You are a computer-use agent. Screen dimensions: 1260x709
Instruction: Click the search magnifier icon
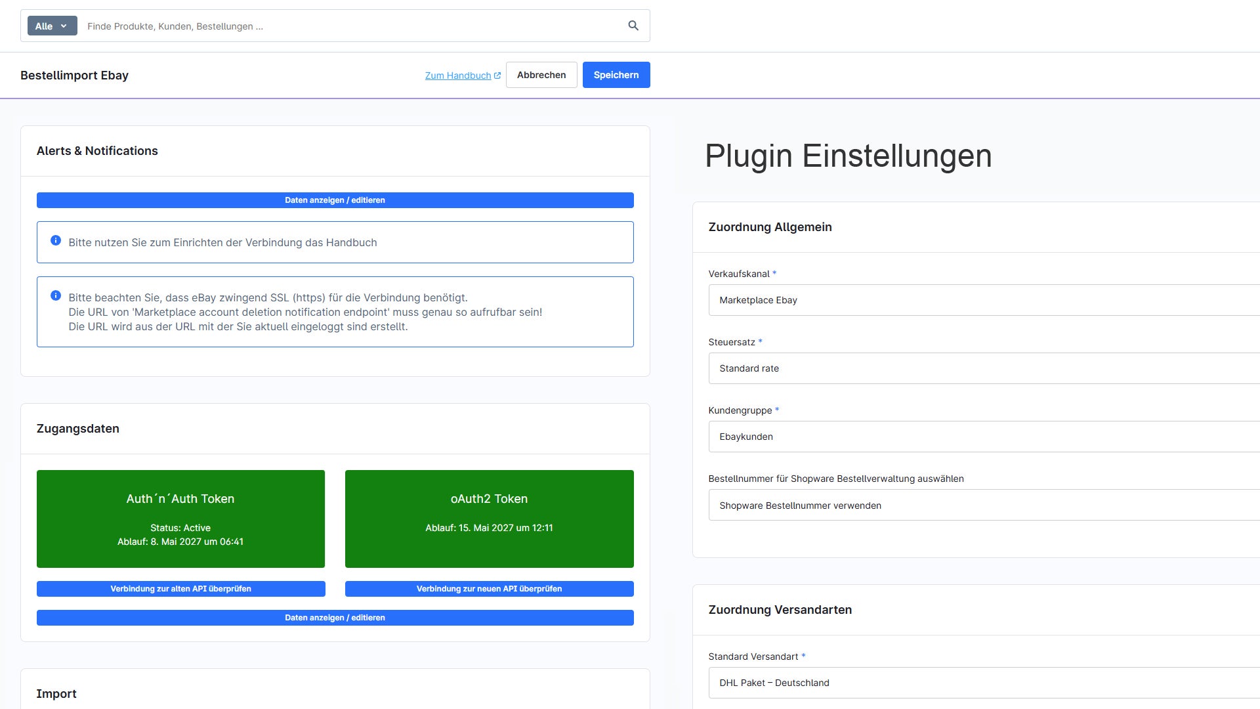click(633, 26)
